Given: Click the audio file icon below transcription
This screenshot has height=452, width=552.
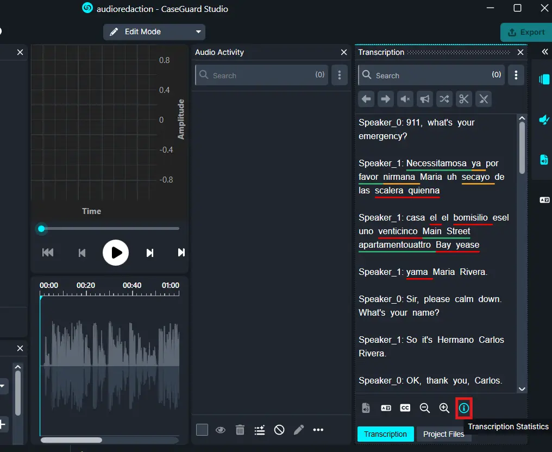Looking at the screenshot, I should pos(366,408).
